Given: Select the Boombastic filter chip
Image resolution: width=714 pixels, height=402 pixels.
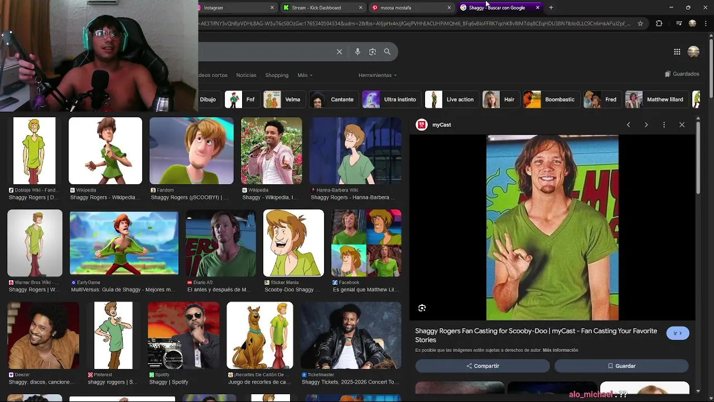Looking at the screenshot, I should [551, 99].
